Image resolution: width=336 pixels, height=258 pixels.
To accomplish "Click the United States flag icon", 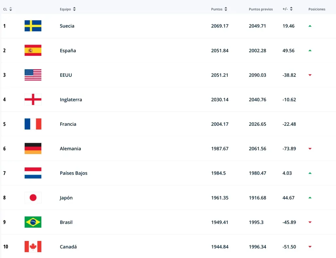I will click(33, 75).
